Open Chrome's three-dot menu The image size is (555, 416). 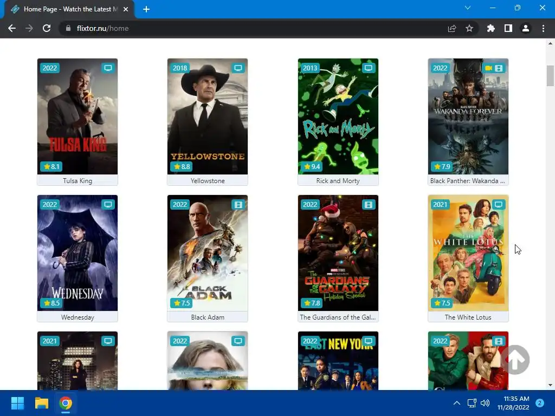pyautogui.click(x=543, y=28)
